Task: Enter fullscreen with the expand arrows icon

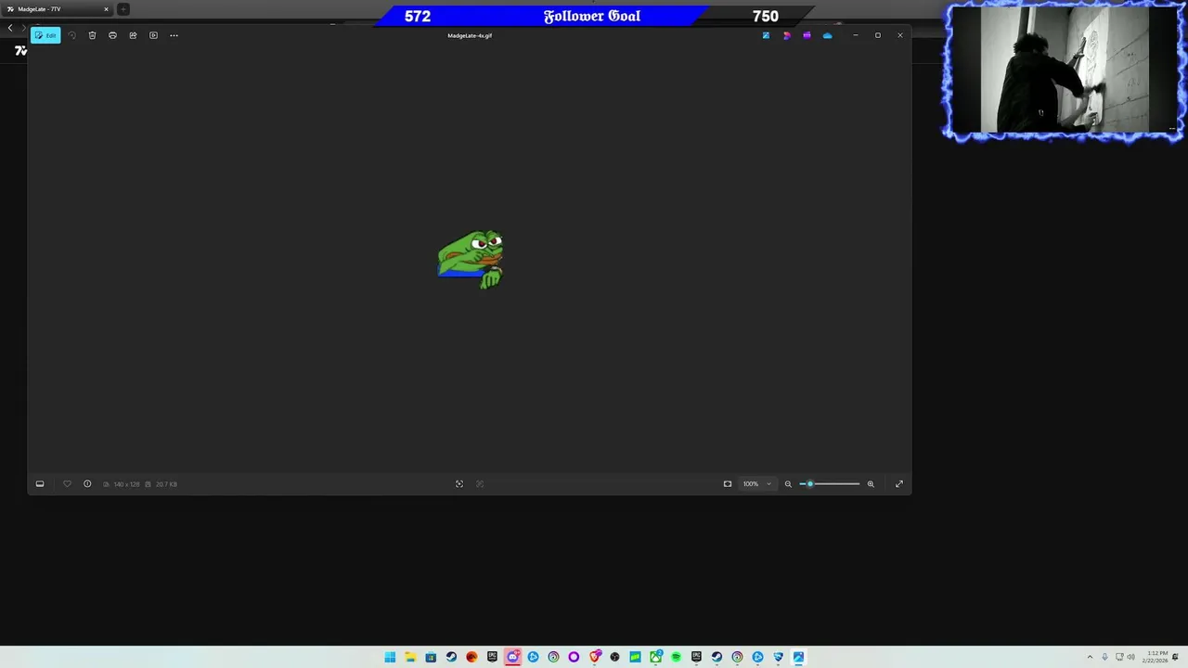Action: 898,483
